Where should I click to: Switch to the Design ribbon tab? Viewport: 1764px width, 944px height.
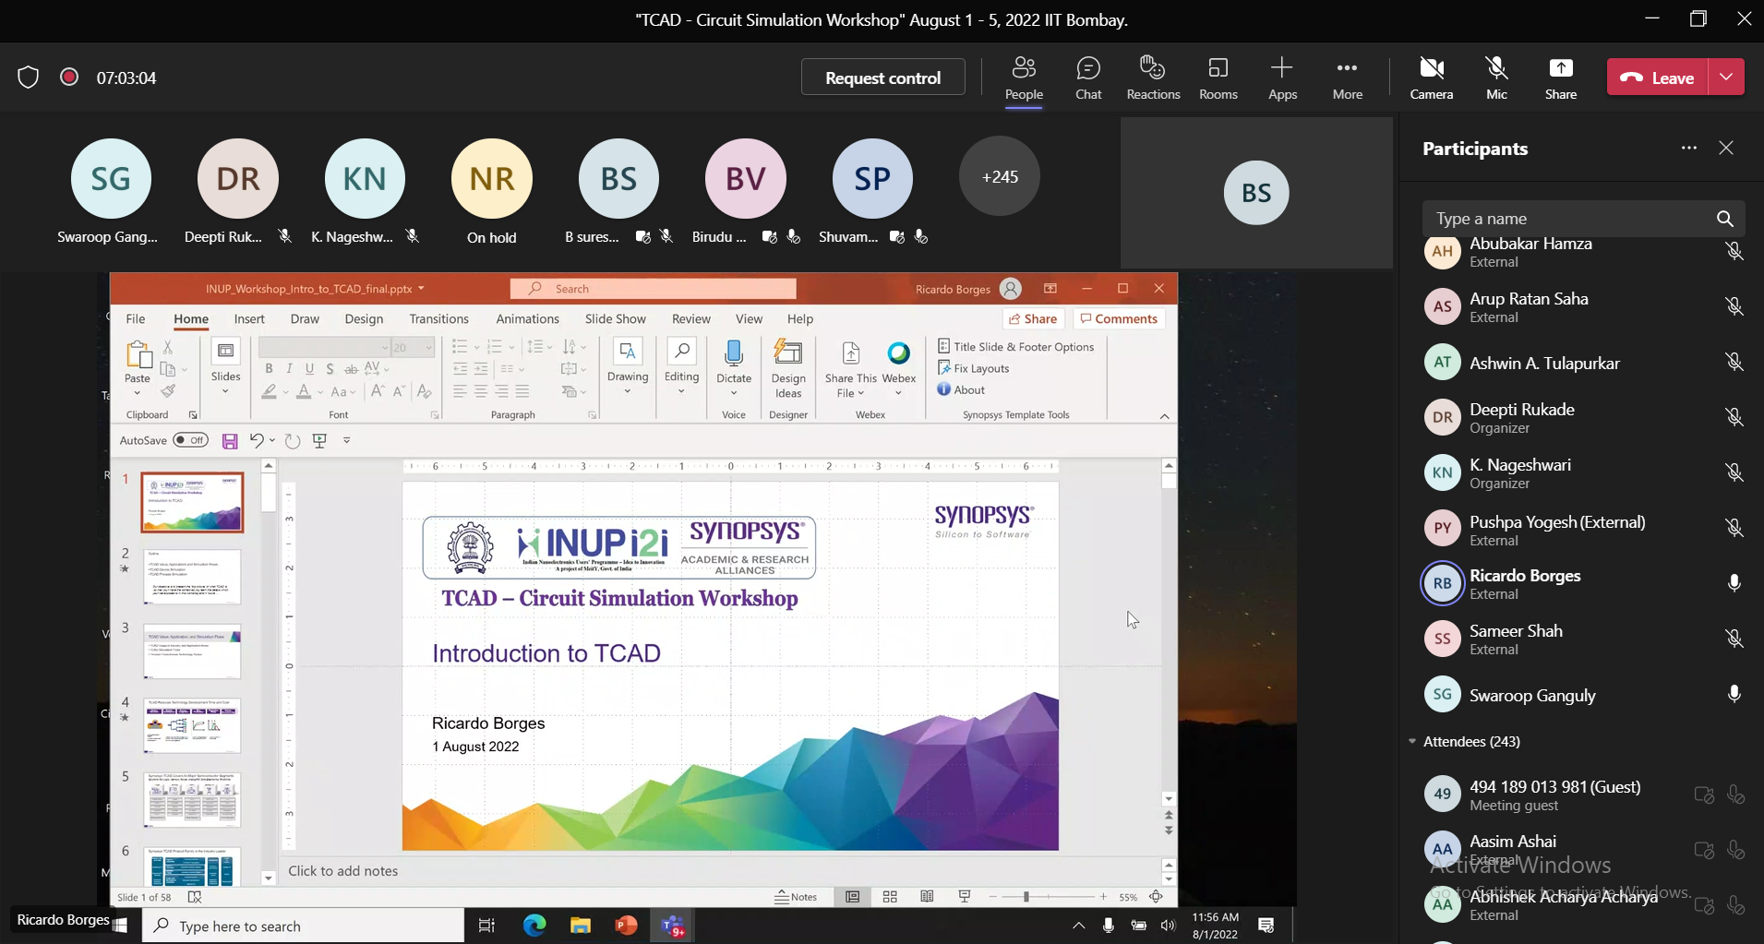tap(364, 318)
